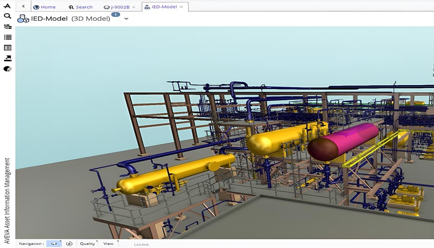The height and width of the screenshot is (248, 434).
Task: Click the export/download sidebar icon
Action: [x=7, y=58]
